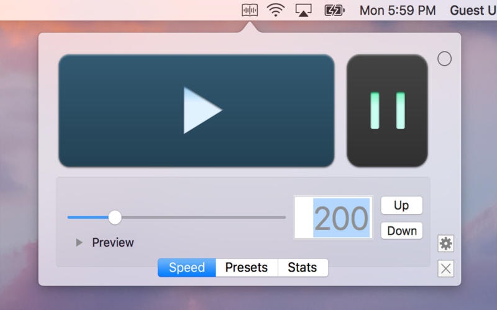Click the green pause button
Viewport: 497px width, 310px height.
pyautogui.click(x=387, y=111)
